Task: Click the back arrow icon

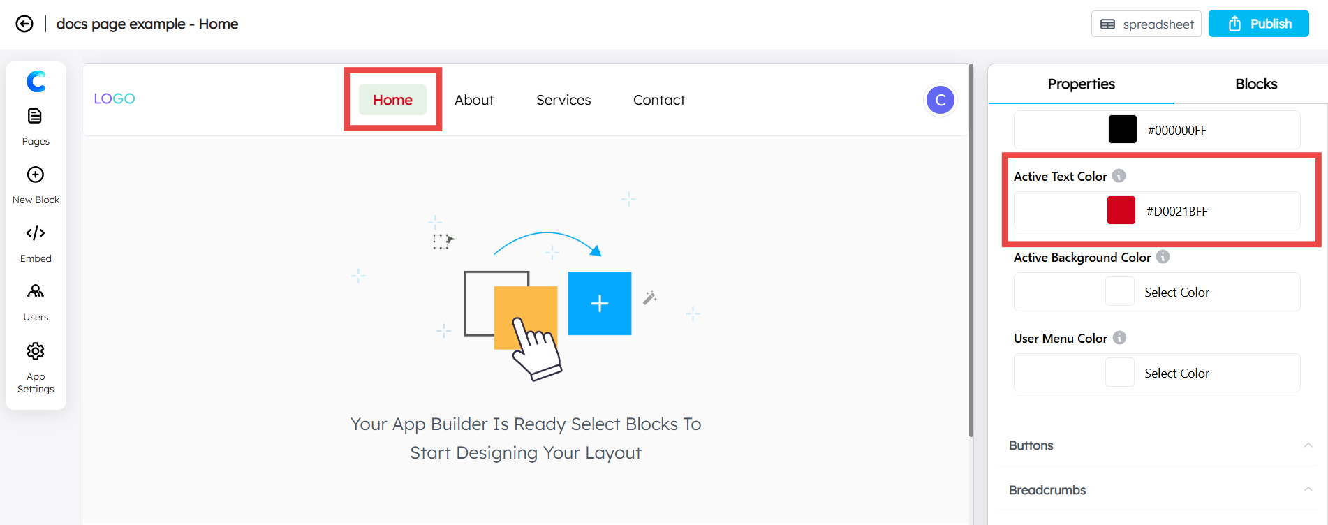Action: pyautogui.click(x=24, y=24)
